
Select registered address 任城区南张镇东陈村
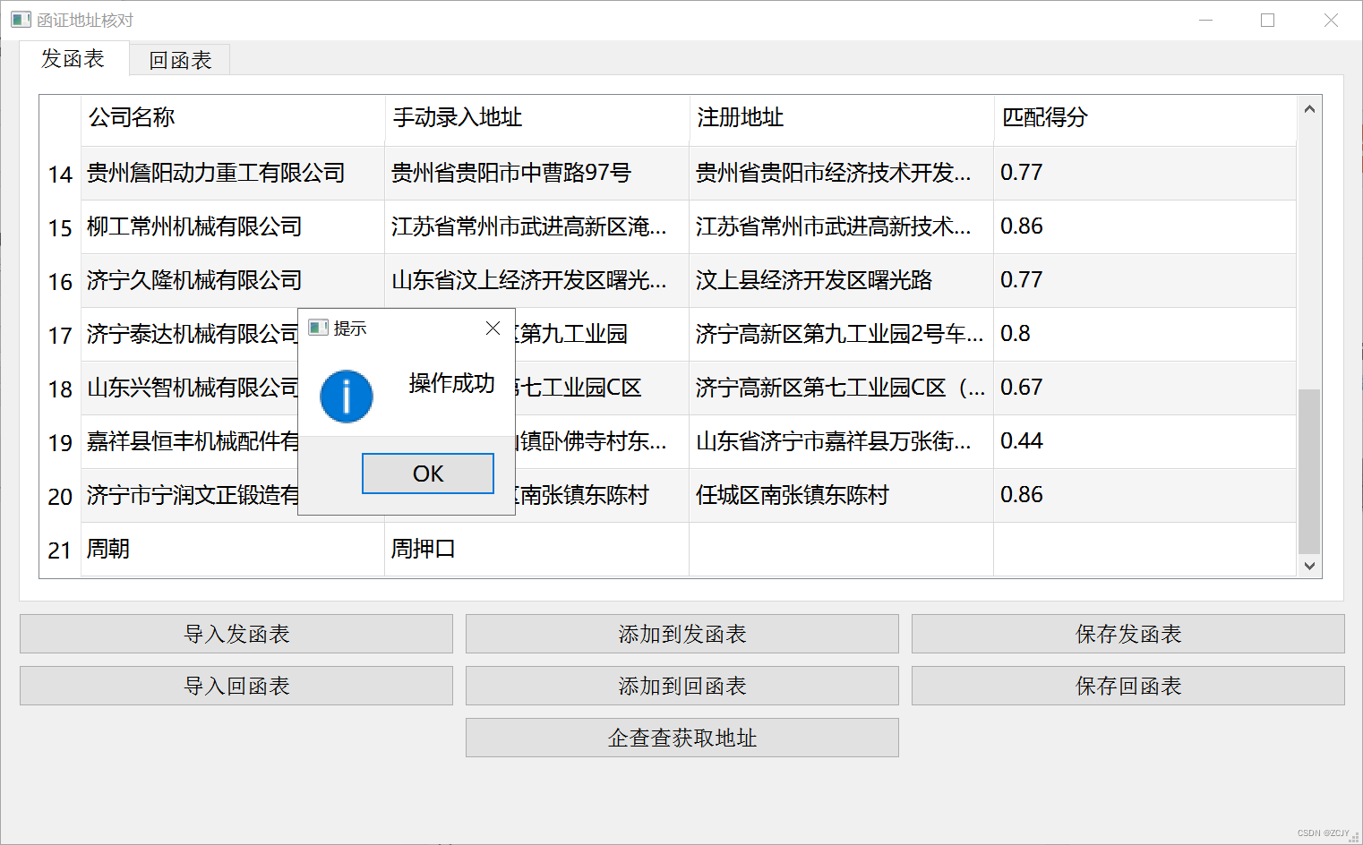[x=842, y=496]
